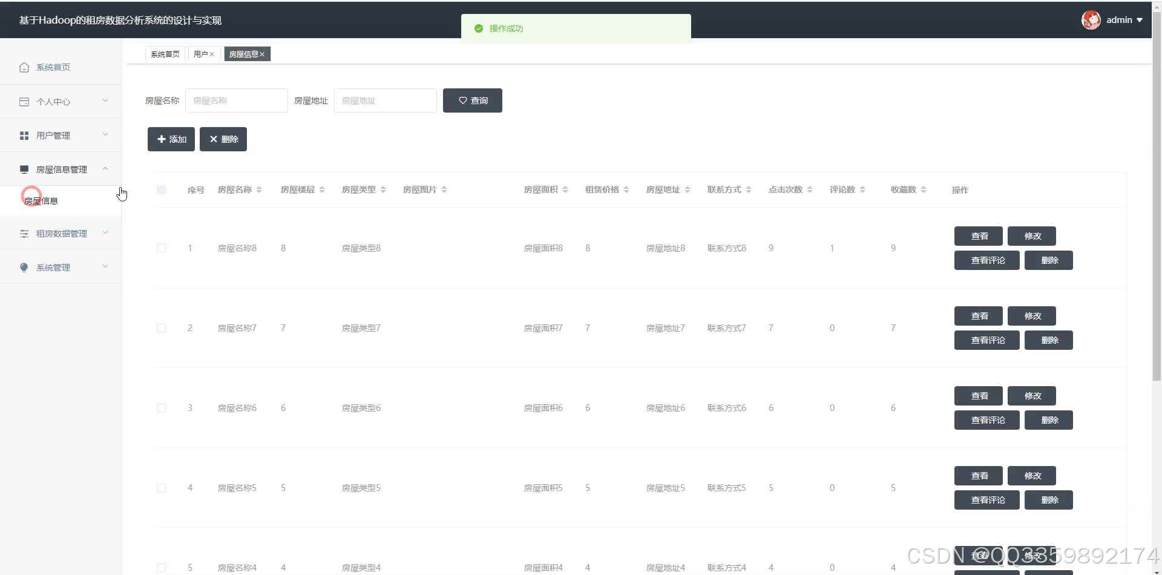Click 查看评论 for 房屋名称7 row
Viewport: 1162px width, 575px height.
point(987,340)
